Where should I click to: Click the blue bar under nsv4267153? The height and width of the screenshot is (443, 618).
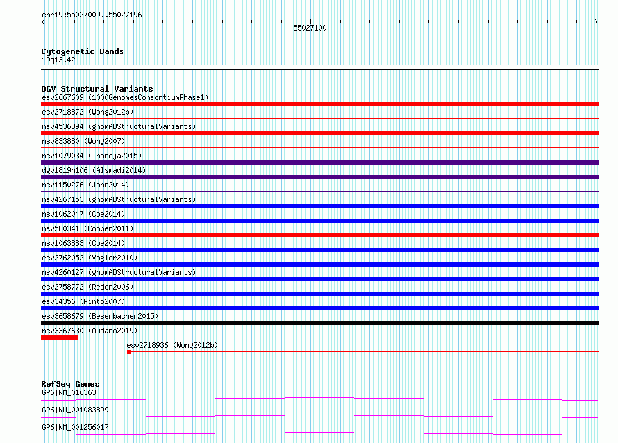coord(319,206)
